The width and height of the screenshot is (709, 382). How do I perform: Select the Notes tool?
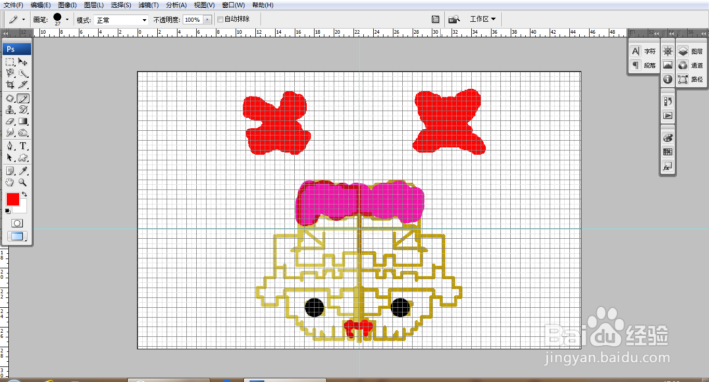pyautogui.click(x=10, y=171)
